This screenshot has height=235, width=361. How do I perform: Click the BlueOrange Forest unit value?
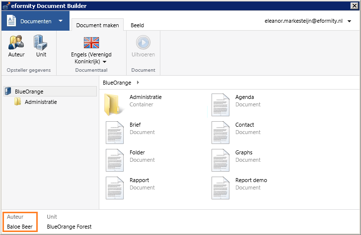click(69, 227)
